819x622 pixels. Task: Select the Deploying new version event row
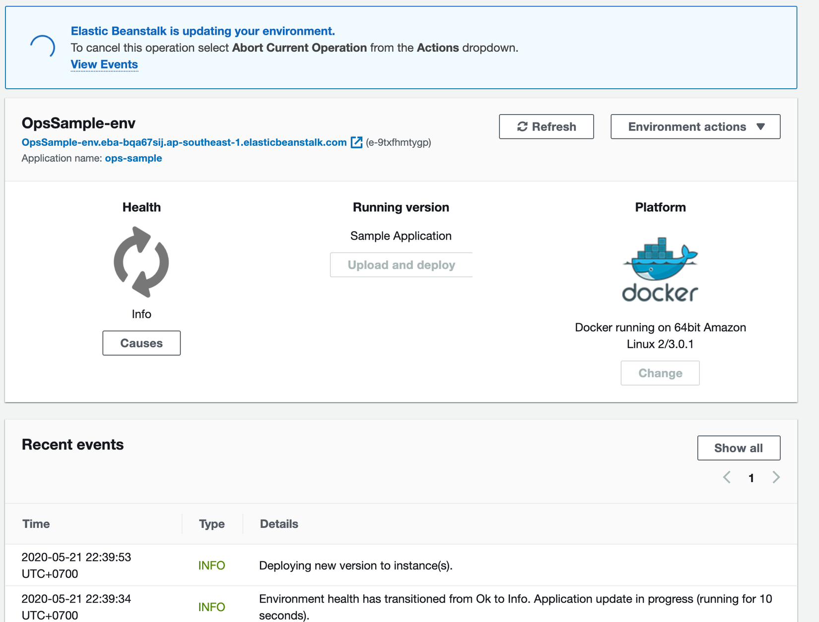(x=355, y=565)
